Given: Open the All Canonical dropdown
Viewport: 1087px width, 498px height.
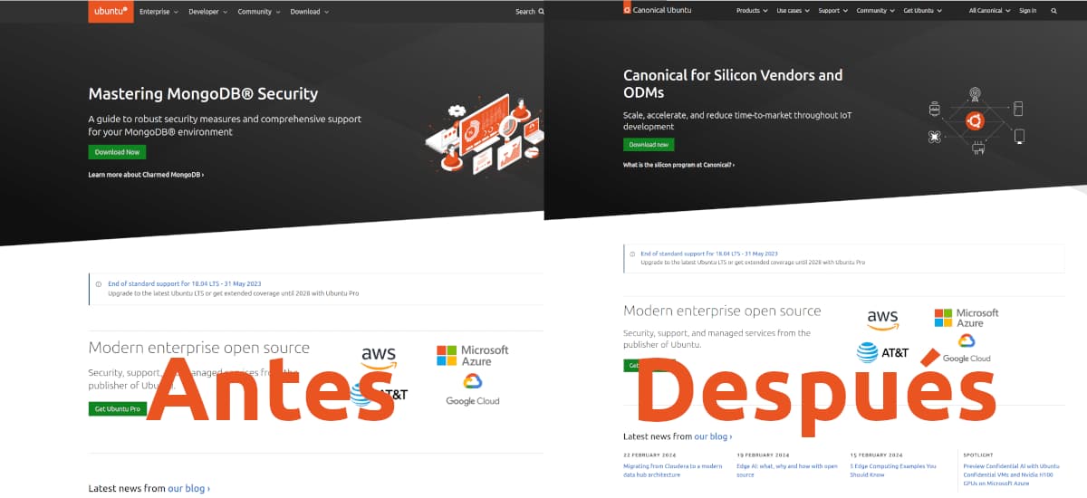Looking at the screenshot, I should tap(989, 11).
